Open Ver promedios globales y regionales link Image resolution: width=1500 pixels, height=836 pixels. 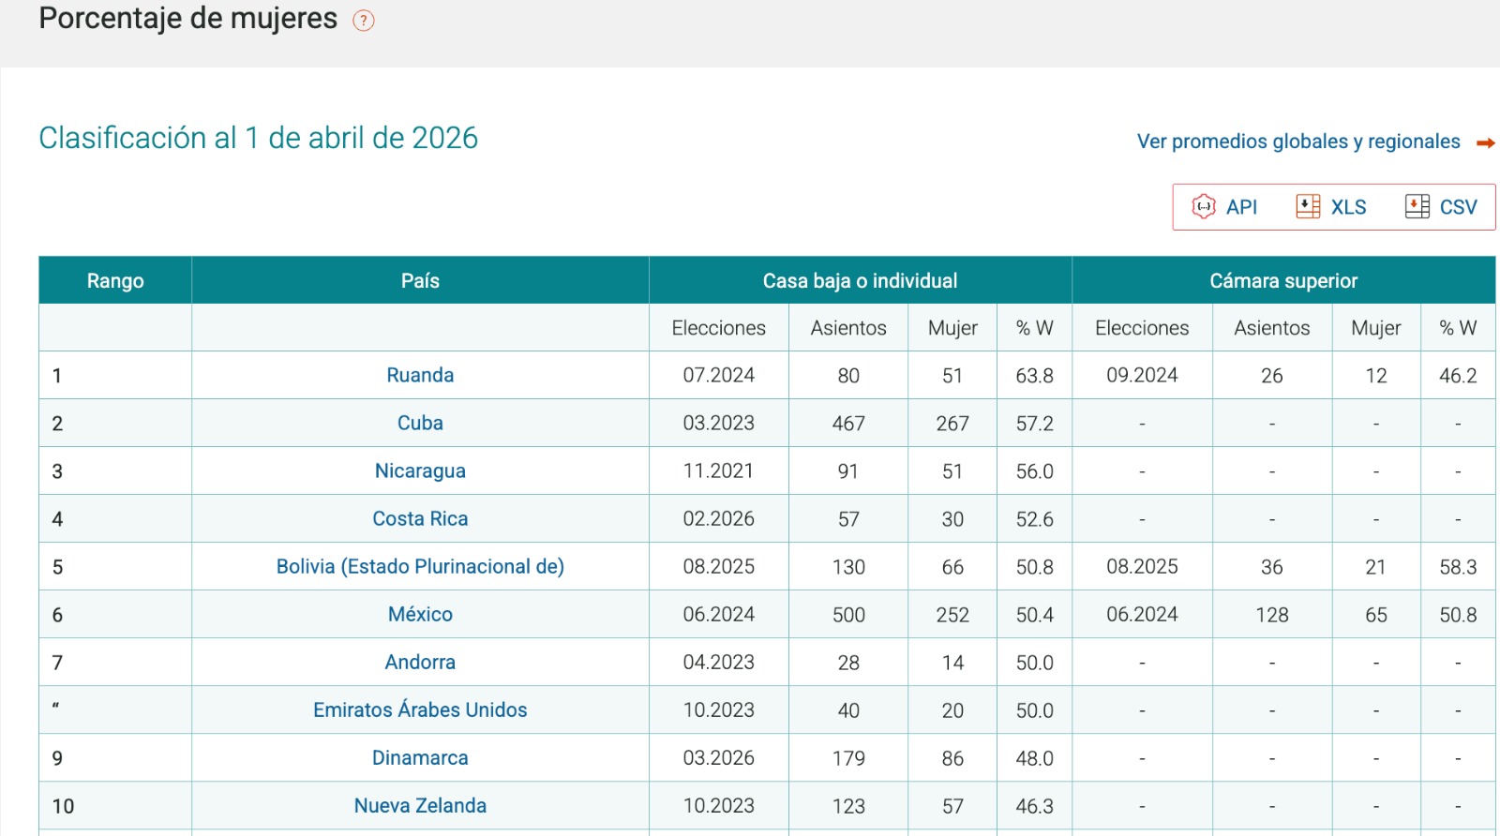point(1297,142)
